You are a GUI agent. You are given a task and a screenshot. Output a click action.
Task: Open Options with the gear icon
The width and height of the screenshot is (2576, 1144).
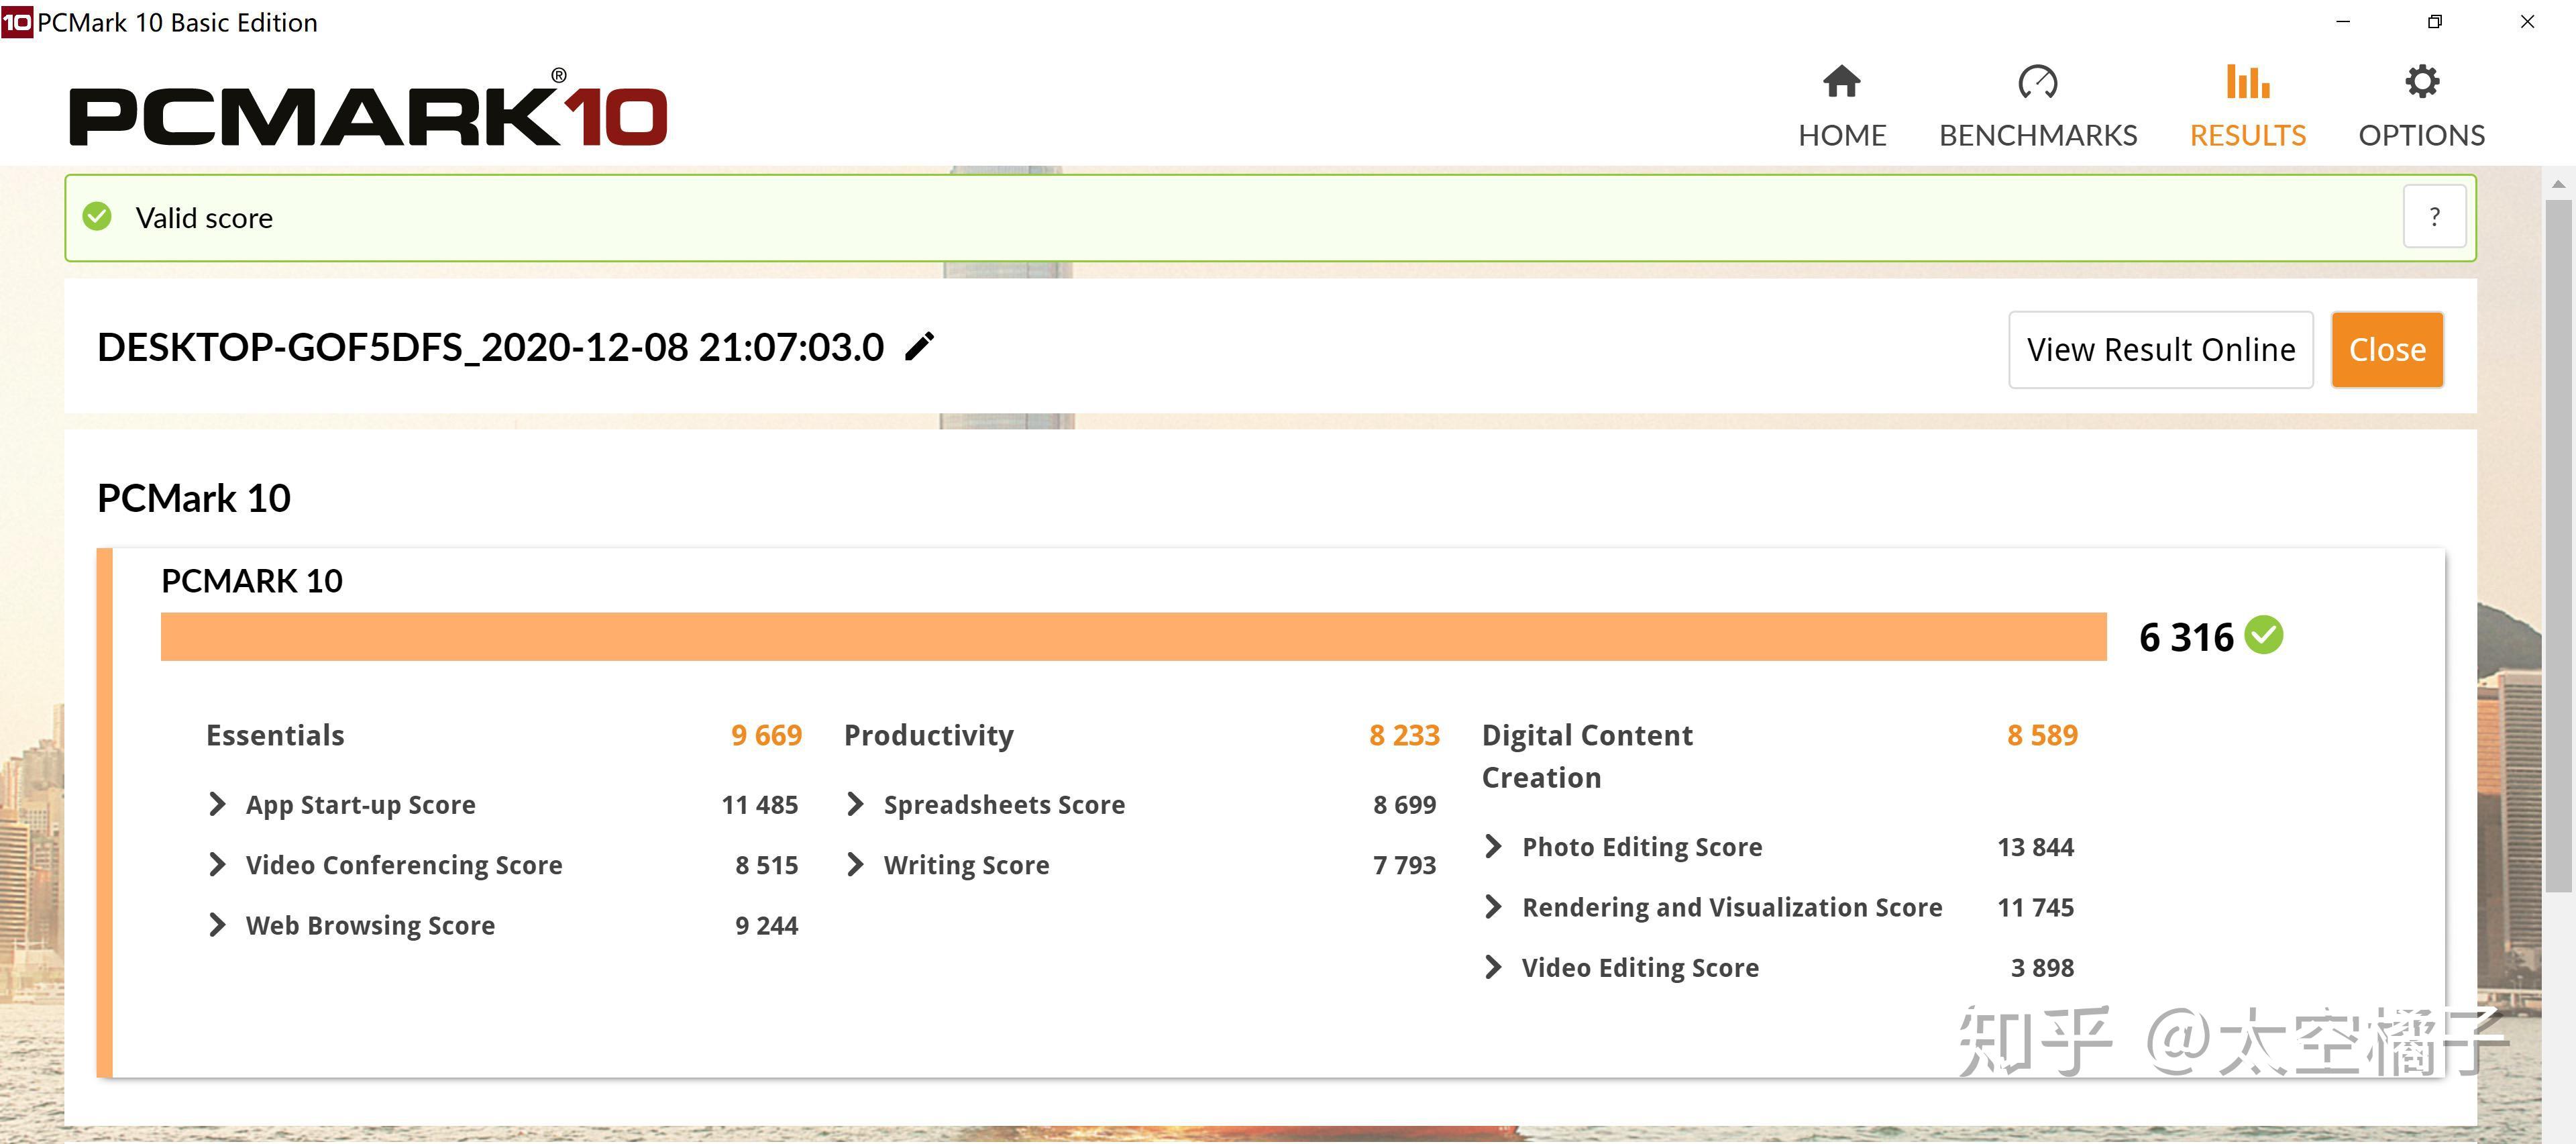click(2421, 82)
